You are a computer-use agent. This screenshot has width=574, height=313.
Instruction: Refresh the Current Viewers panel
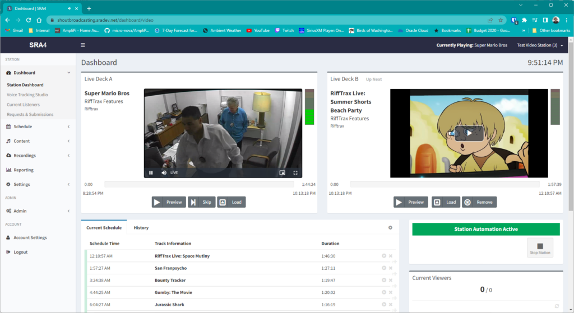click(557, 306)
